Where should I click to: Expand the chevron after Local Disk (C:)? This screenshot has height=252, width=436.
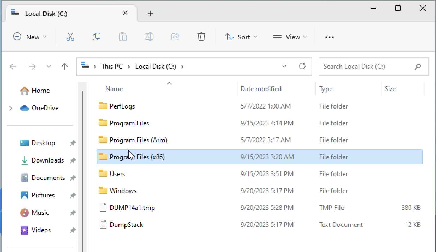coord(182,67)
